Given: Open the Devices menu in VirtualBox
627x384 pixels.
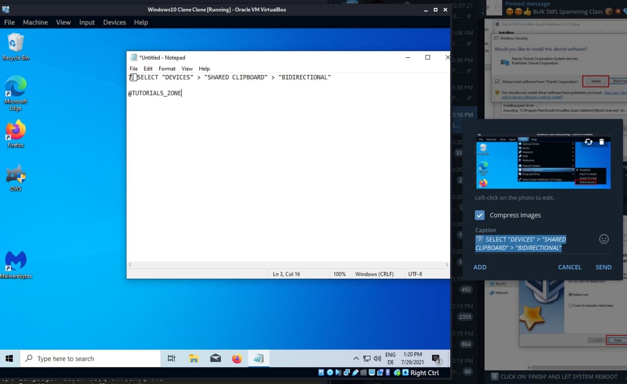Looking at the screenshot, I should (x=114, y=23).
